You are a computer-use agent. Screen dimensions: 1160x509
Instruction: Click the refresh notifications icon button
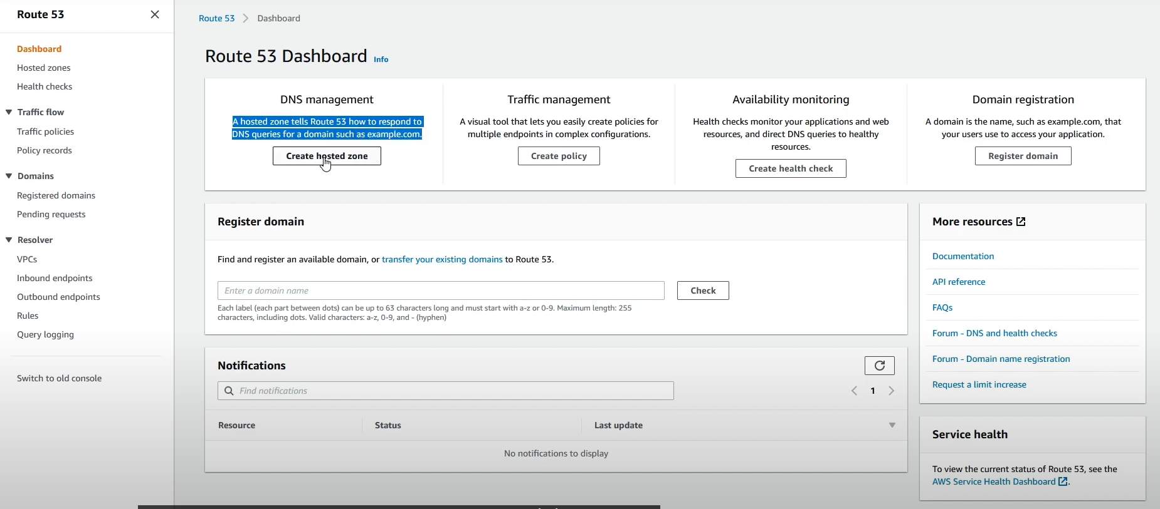880,366
